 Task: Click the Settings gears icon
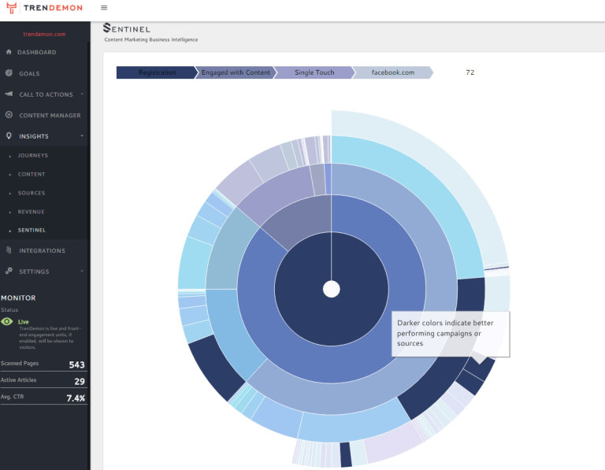tap(9, 271)
